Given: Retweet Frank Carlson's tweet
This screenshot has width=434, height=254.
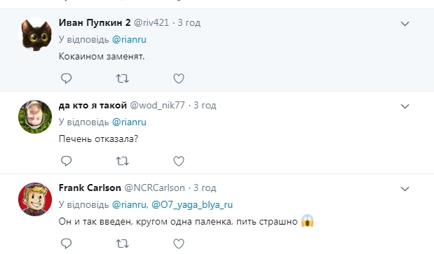Looking at the screenshot, I should coord(122,244).
